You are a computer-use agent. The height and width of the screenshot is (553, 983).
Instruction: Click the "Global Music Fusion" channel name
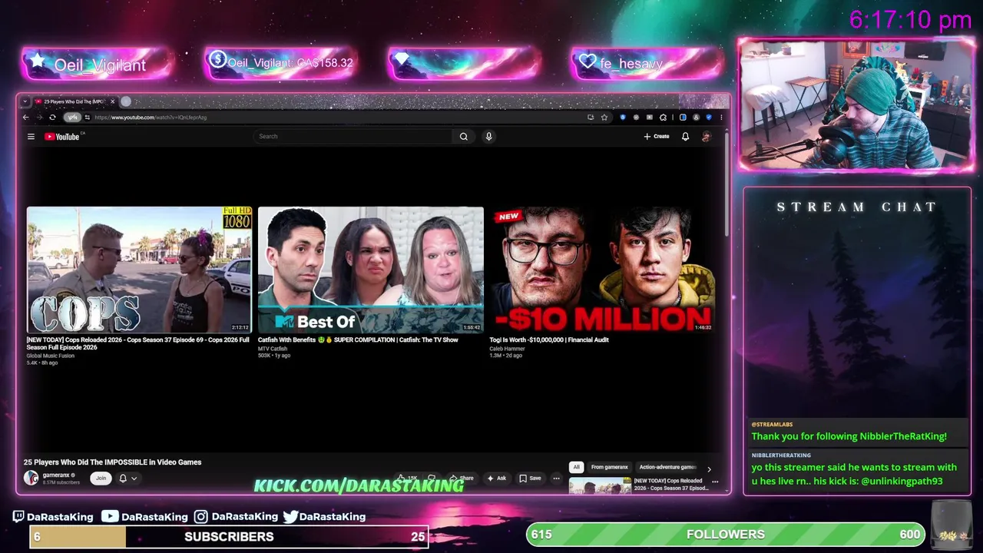tap(51, 356)
